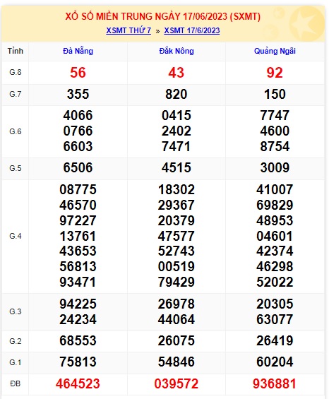
Task: Click the Đắk Nông province header
Action: pyautogui.click(x=177, y=51)
